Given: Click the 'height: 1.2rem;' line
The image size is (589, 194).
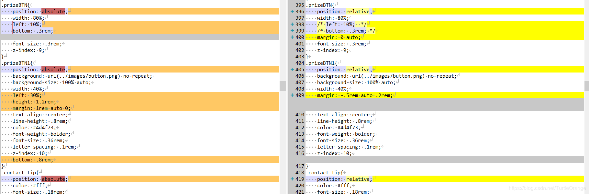Looking at the screenshot, I should pos(34,102).
